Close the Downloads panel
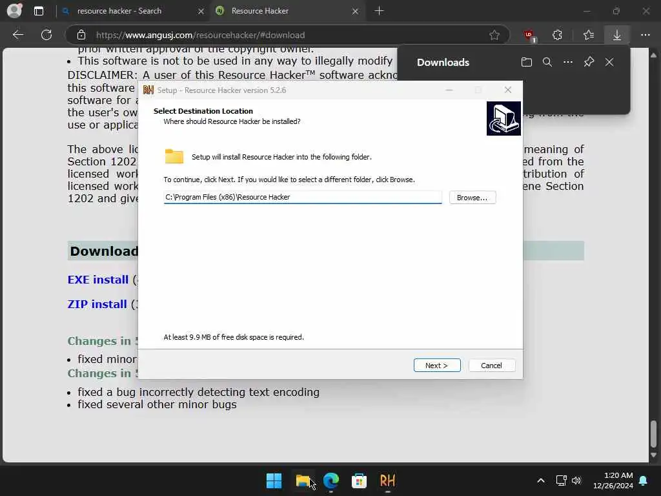Viewport: 661px width, 496px height. tap(609, 63)
